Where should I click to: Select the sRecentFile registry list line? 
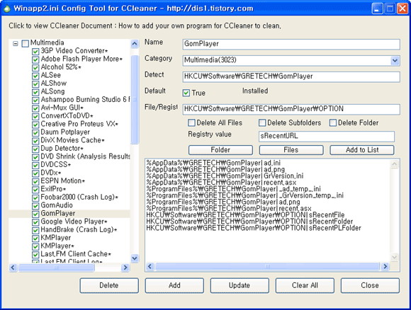(x=245, y=215)
